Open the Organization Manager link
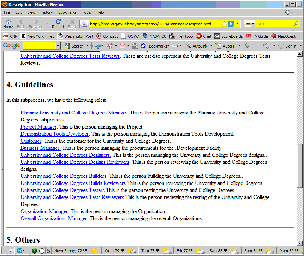The image size is (304, 256). (x=45, y=211)
